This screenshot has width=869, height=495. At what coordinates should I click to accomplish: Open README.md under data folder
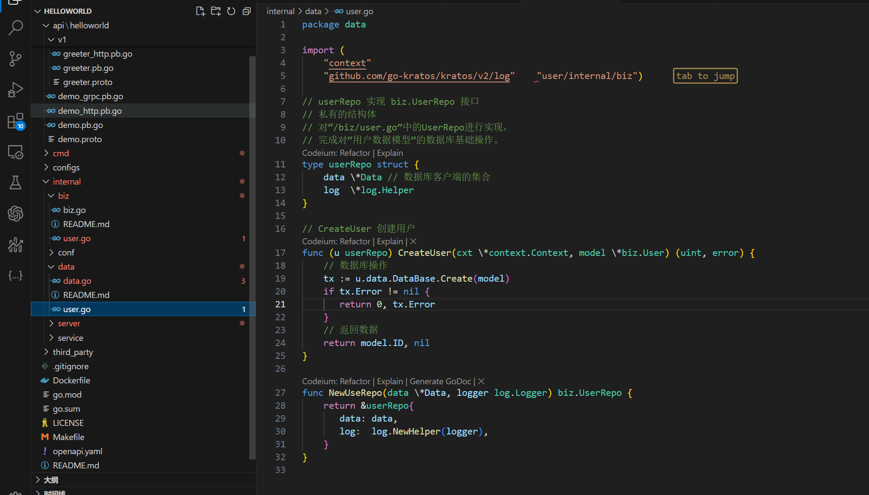click(x=143, y=295)
